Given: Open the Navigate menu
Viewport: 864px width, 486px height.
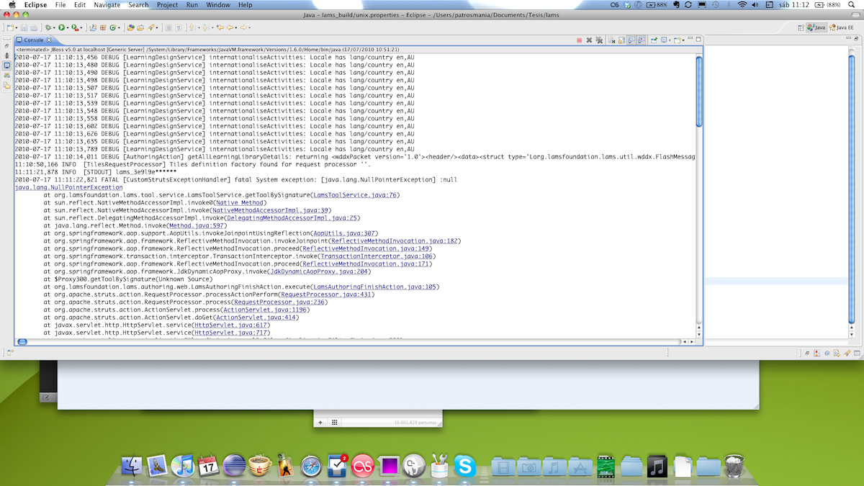Looking at the screenshot, I should [x=107, y=5].
